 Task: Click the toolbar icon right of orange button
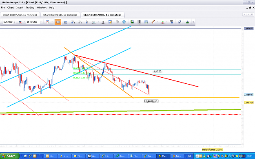(x=65, y=22)
